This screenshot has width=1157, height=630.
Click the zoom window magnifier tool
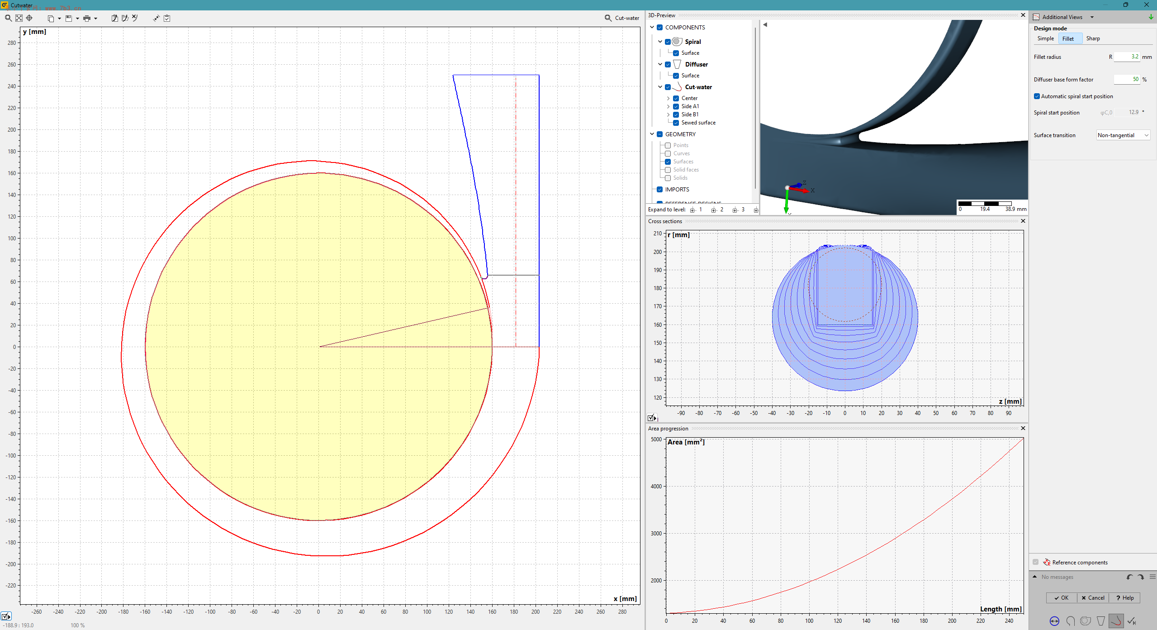coord(8,18)
